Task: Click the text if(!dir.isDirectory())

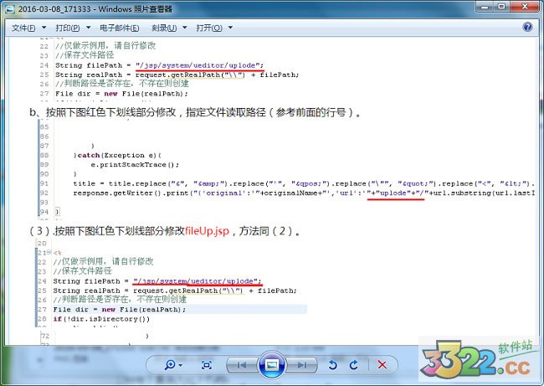Action: point(101,319)
